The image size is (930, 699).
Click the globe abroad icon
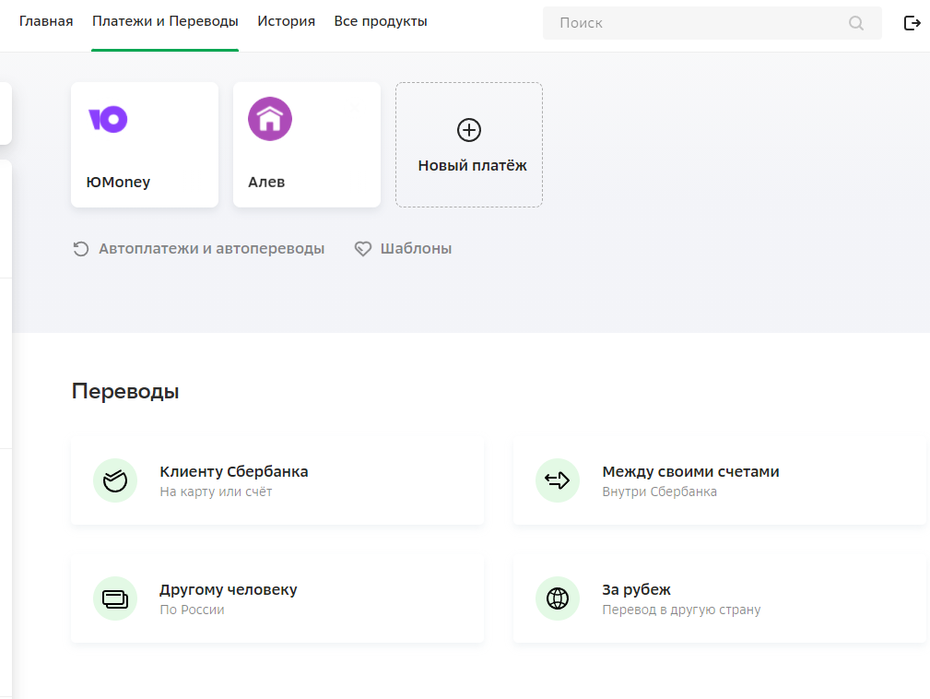(x=558, y=598)
